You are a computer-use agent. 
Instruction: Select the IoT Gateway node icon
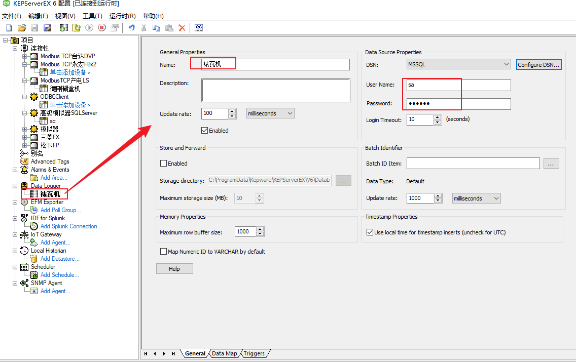[x=24, y=234]
